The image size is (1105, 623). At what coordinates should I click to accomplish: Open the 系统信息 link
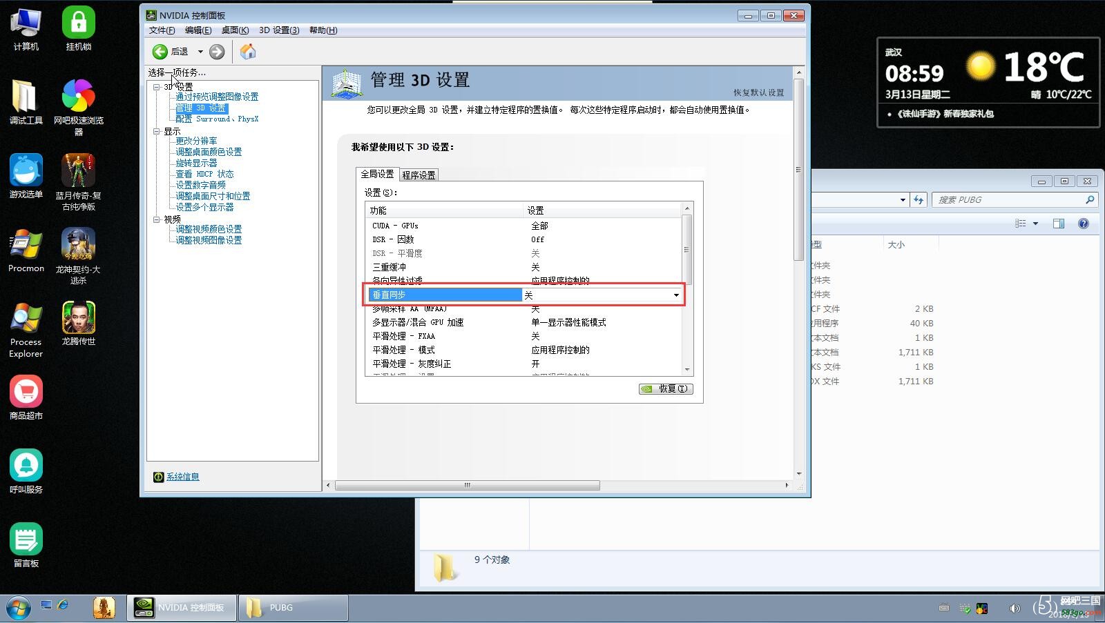pyautogui.click(x=182, y=477)
